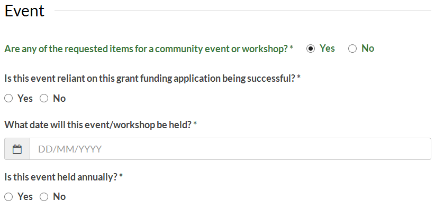Click green 'No' label text for community event
The width and height of the screenshot is (435, 210).
click(368, 49)
